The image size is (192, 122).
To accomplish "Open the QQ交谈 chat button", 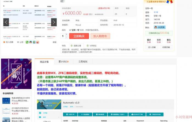I will coord(159,27).
